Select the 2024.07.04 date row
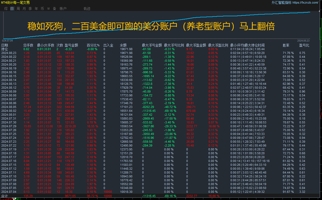The width and height of the screenshot is (322, 200). pos(9,192)
